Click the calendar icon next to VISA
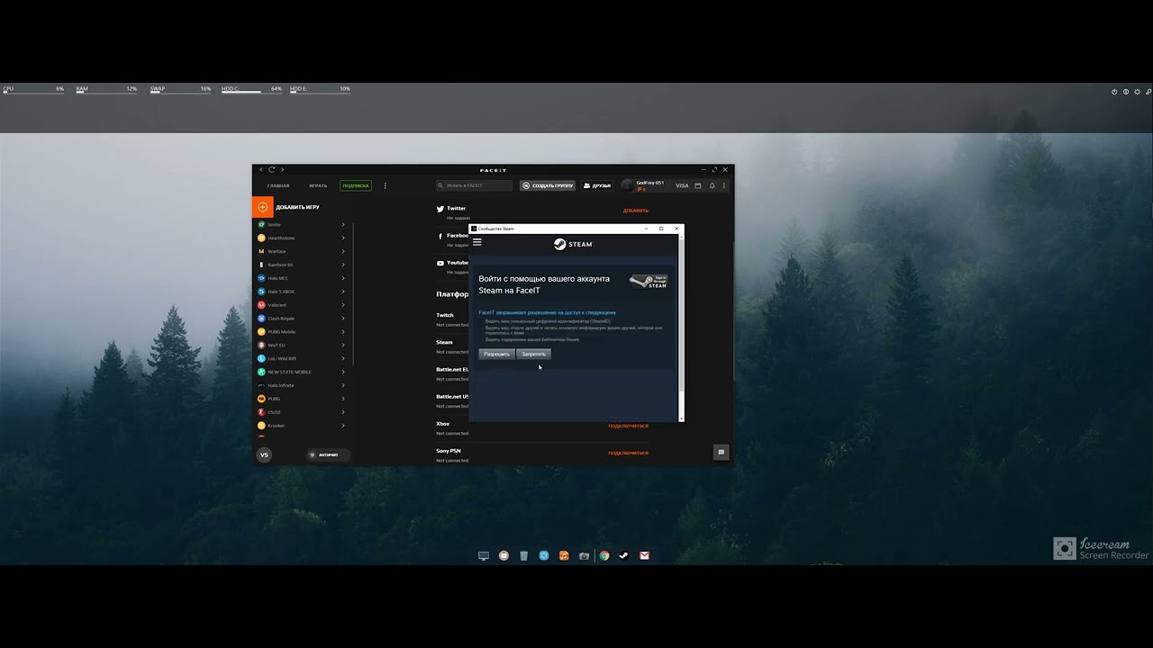 pos(698,185)
